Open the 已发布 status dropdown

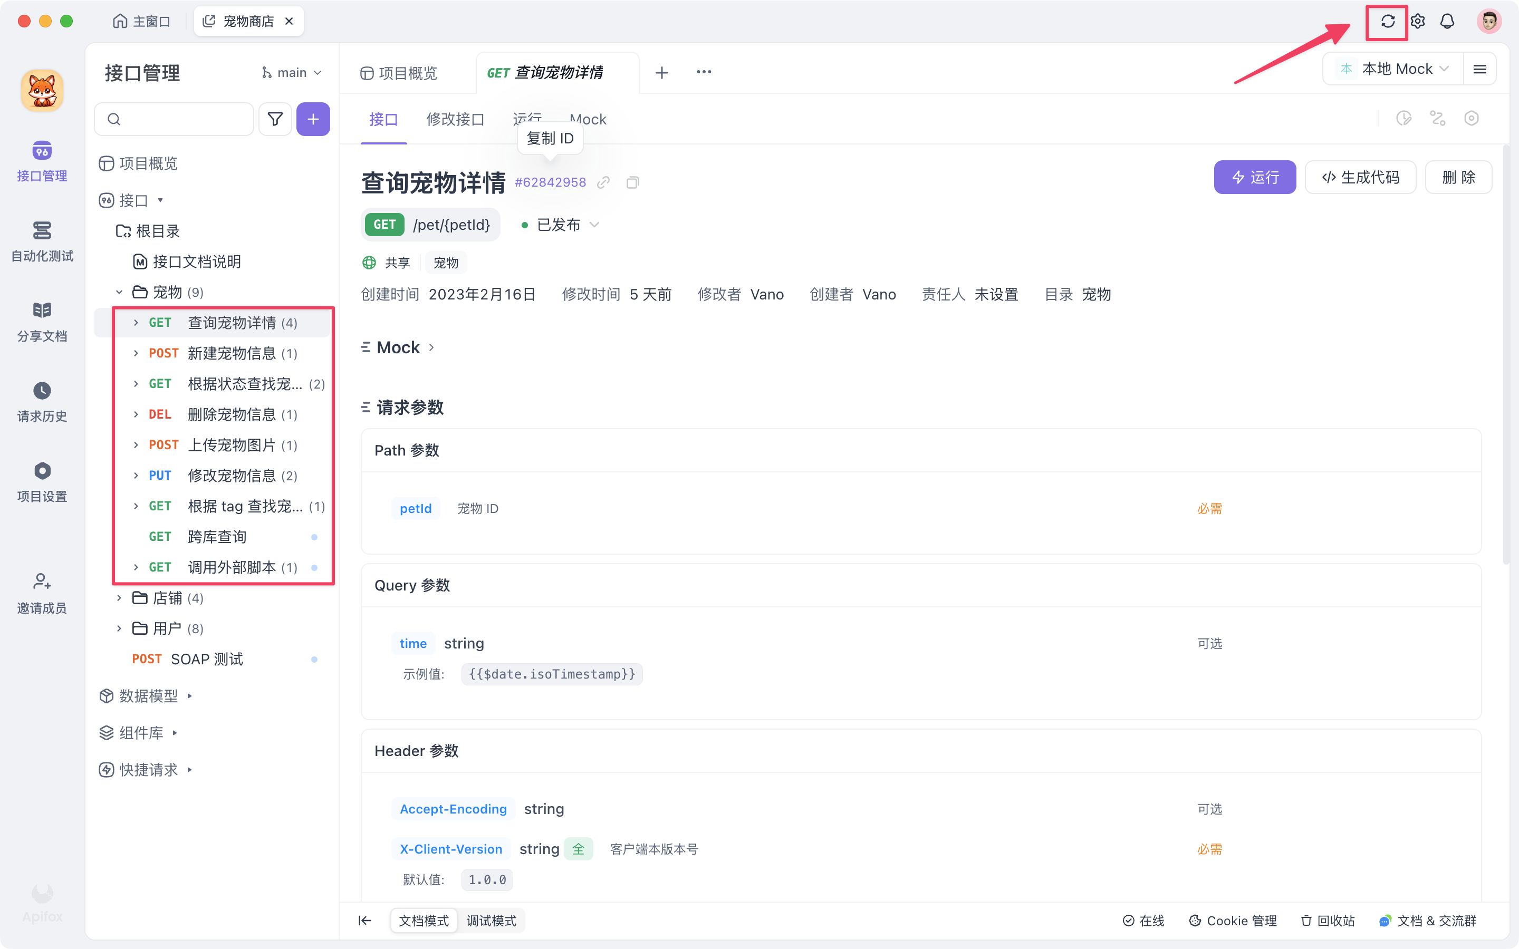click(x=564, y=225)
